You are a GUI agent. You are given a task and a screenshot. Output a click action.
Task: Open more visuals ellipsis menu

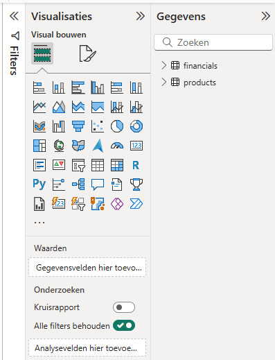coord(39,223)
